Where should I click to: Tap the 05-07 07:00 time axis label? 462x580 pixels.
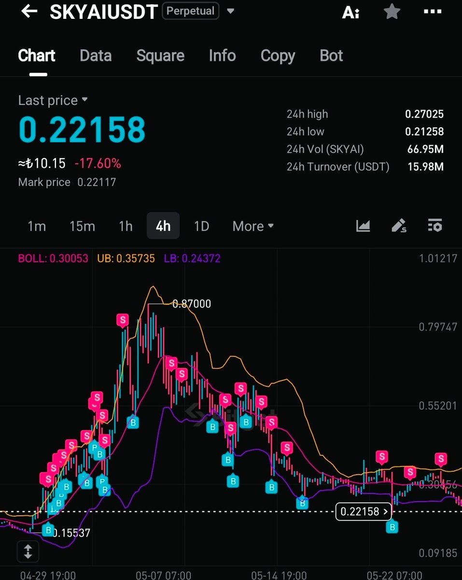[164, 575]
